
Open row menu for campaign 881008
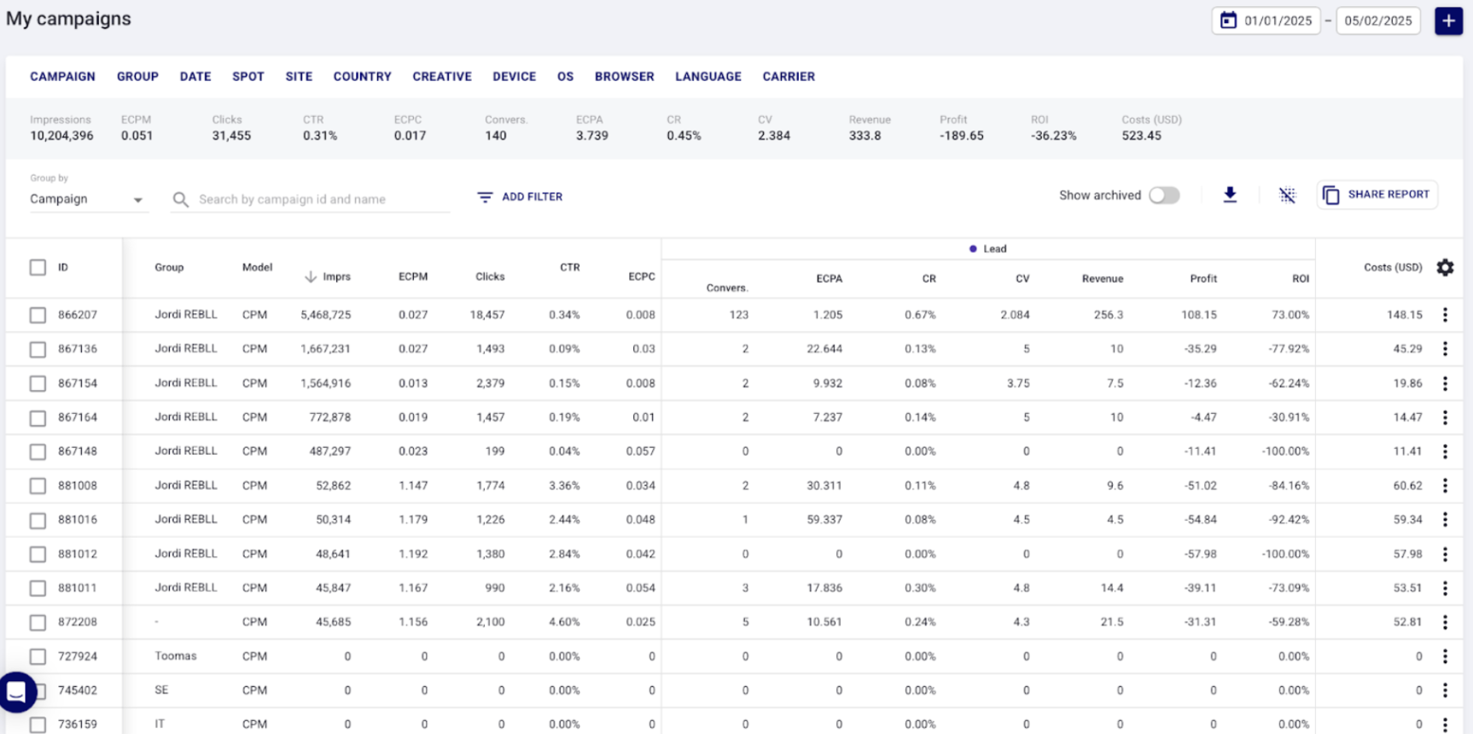pos(1445,486)
